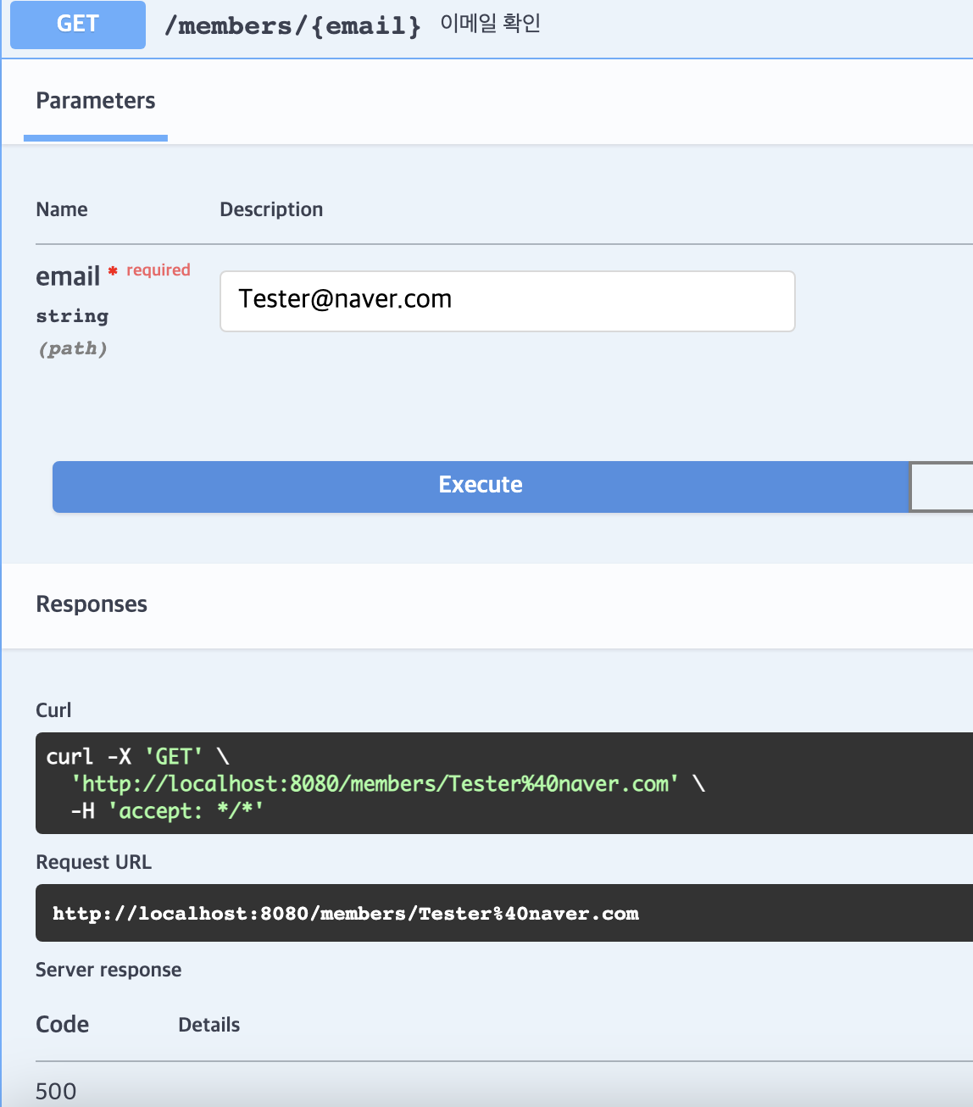The width and height of the screenshot is (973, 1107).
Task: Click the 'Name' column header
Action: pos(62,209)
